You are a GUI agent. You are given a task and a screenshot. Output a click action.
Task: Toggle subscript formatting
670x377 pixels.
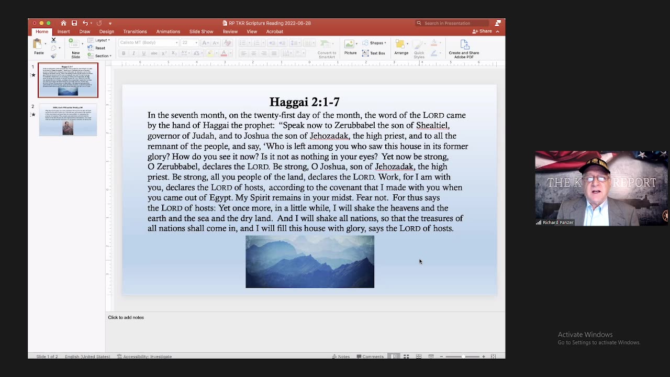[174, 53]
